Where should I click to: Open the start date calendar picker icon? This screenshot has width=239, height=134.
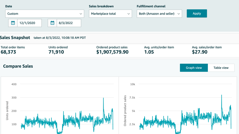coord(13,23)
